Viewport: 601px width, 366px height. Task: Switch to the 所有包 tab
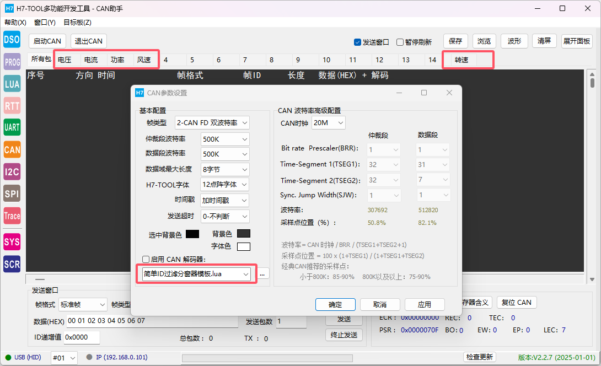(x=41, y=59)
